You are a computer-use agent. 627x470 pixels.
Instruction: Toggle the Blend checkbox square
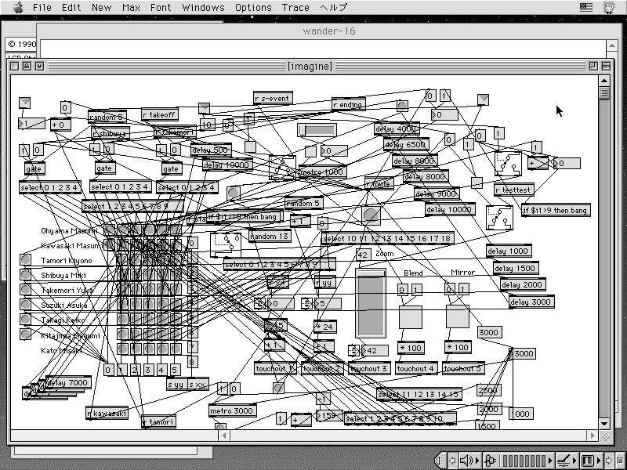click(x=411, y=317)
